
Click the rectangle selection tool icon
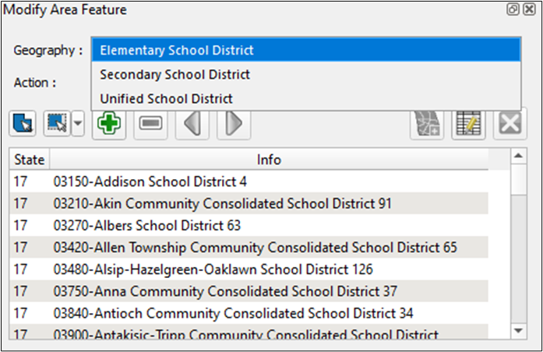point(57,124)
